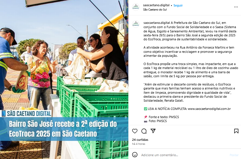Open the three-dot more options menu
Viewport: 241px width, 159px height.
[x=236, y=7]
